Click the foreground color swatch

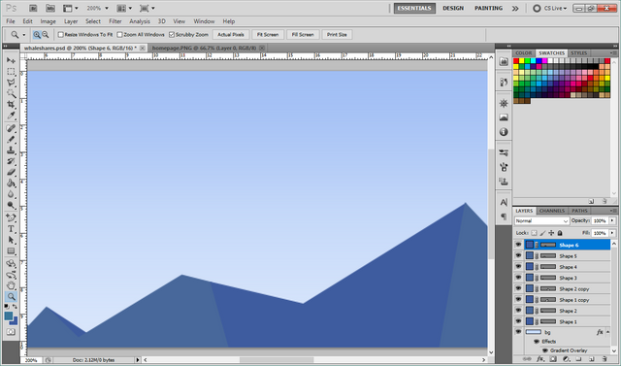(9, 316)
